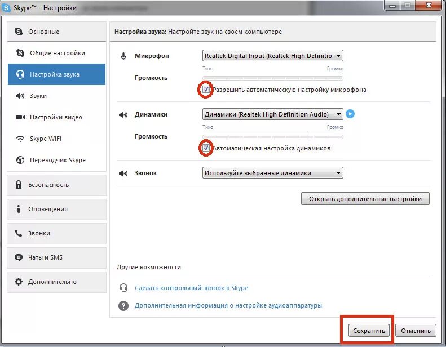Viewport: 446px width, 347px height.
Task: Select Skype WiFi in sidebar
Action: [56, 139]
